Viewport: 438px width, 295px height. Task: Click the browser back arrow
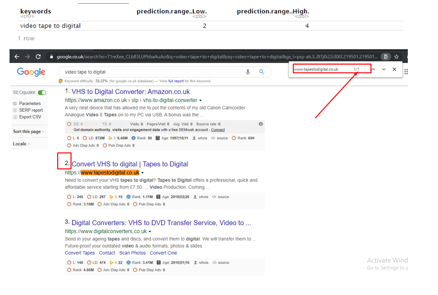17,57
